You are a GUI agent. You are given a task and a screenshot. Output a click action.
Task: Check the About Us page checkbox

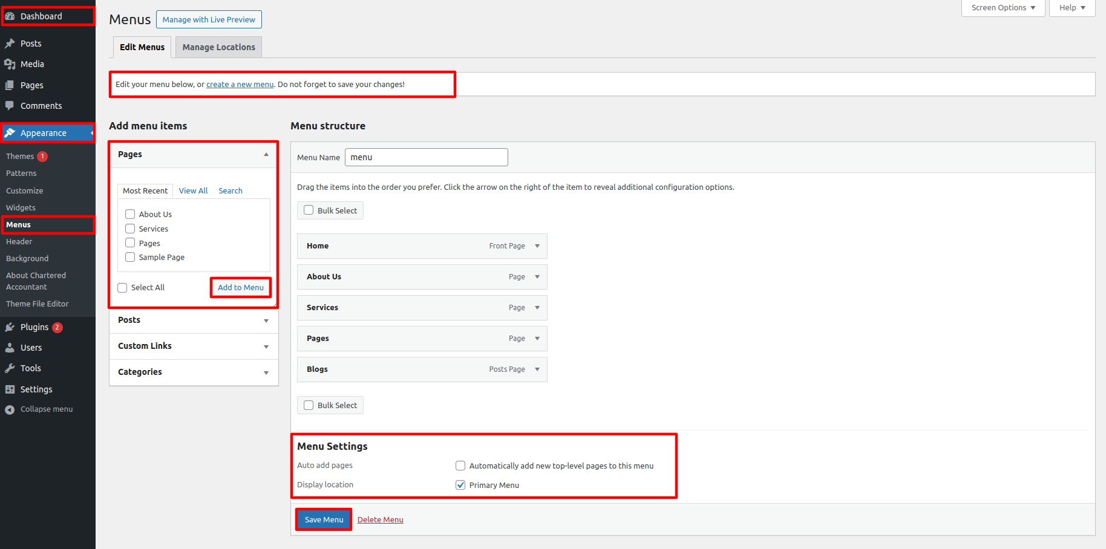click(x=130, y=214)
